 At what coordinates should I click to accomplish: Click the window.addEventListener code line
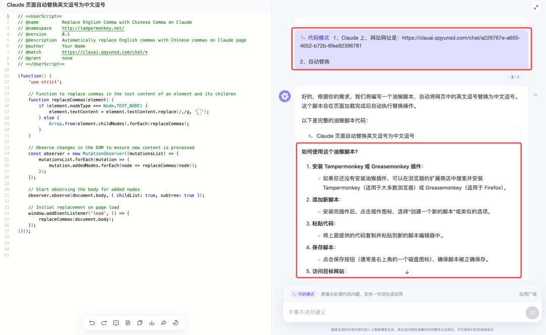pyautogui.click(x=79, y=213)
